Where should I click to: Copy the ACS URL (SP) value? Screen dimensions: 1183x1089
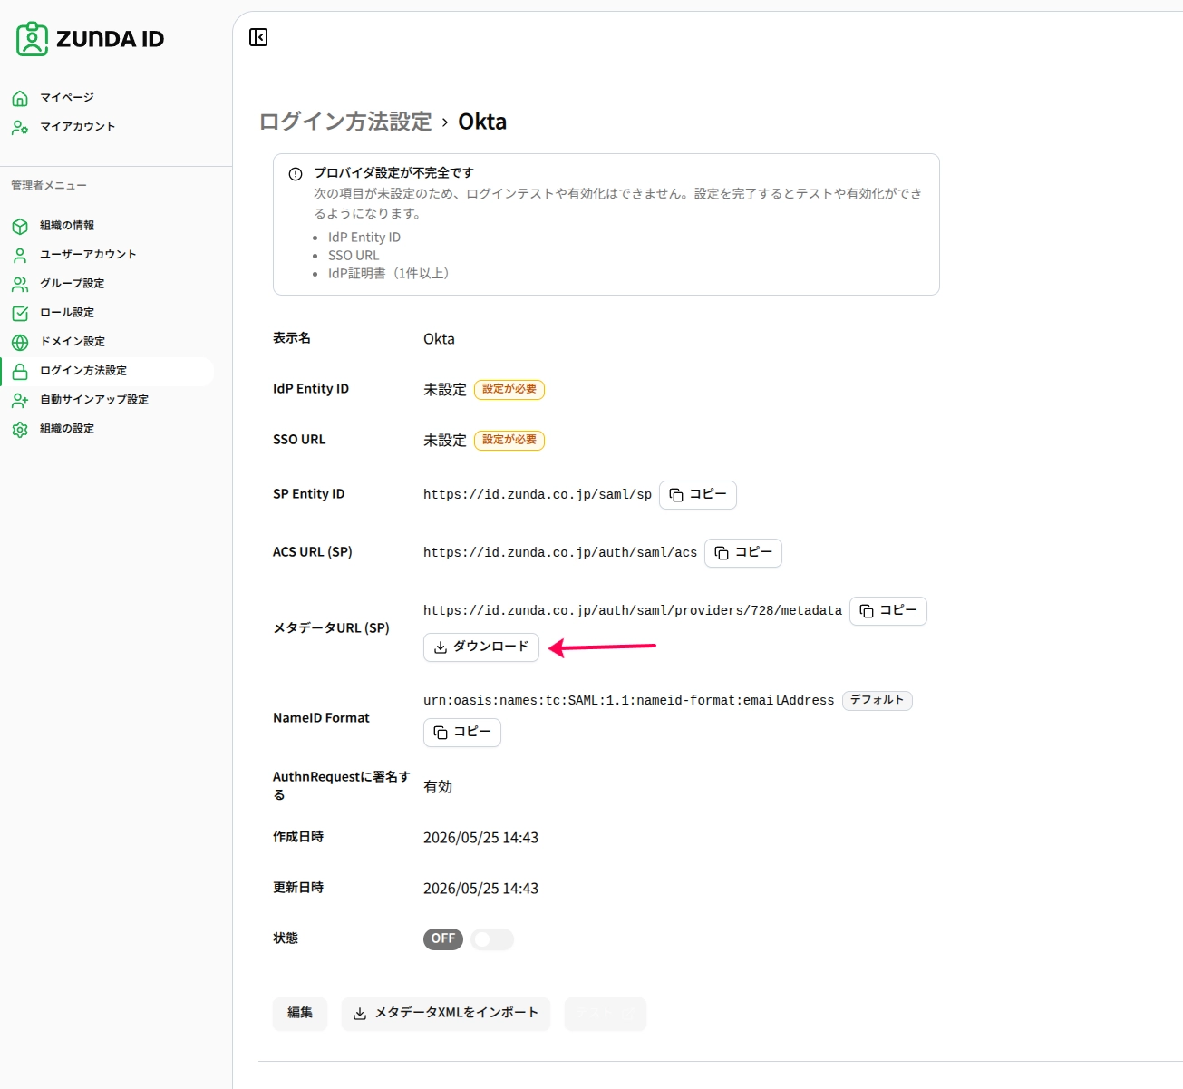point(743,553)
